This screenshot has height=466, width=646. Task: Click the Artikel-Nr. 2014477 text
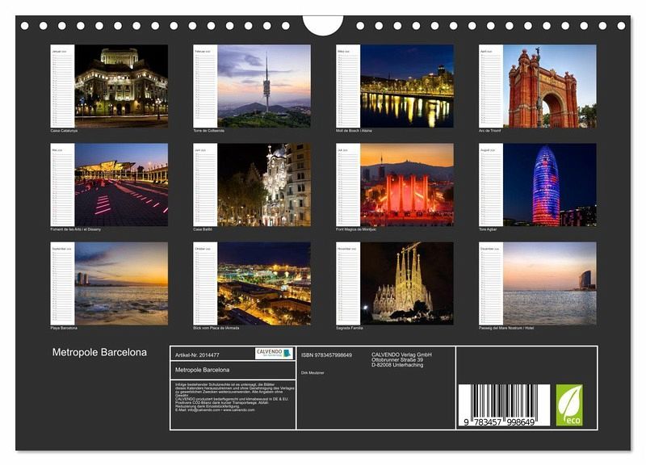coord(197,355)
